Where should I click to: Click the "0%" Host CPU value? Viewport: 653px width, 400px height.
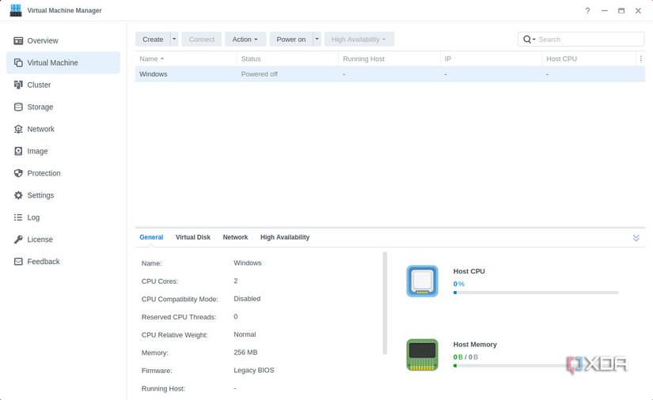coord(458,284)
